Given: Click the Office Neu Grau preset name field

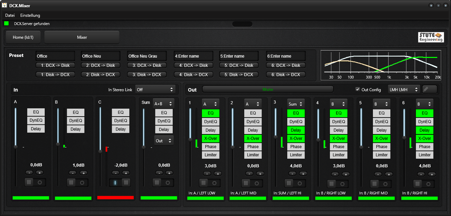Looking at the screenshot, I should click(x=147, y=56).
